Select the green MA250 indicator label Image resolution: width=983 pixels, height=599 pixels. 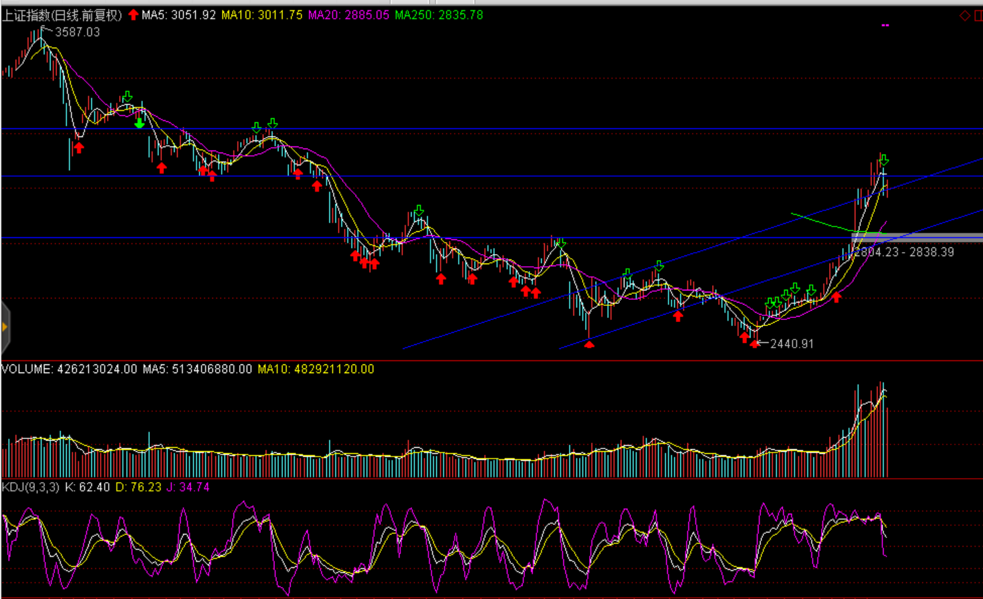438,15
